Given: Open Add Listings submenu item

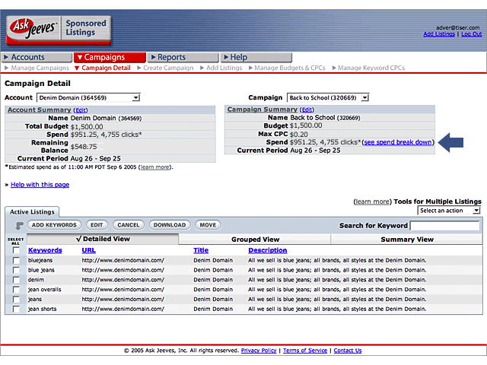Looking at the screenshot, I should tap(221, 68).
